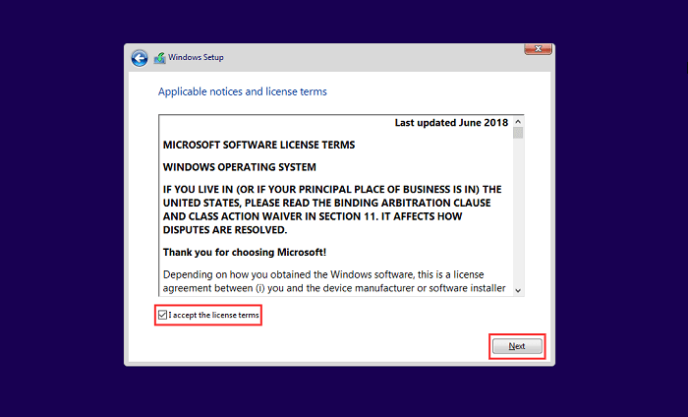Click the Next button

(x=517, y=346)
